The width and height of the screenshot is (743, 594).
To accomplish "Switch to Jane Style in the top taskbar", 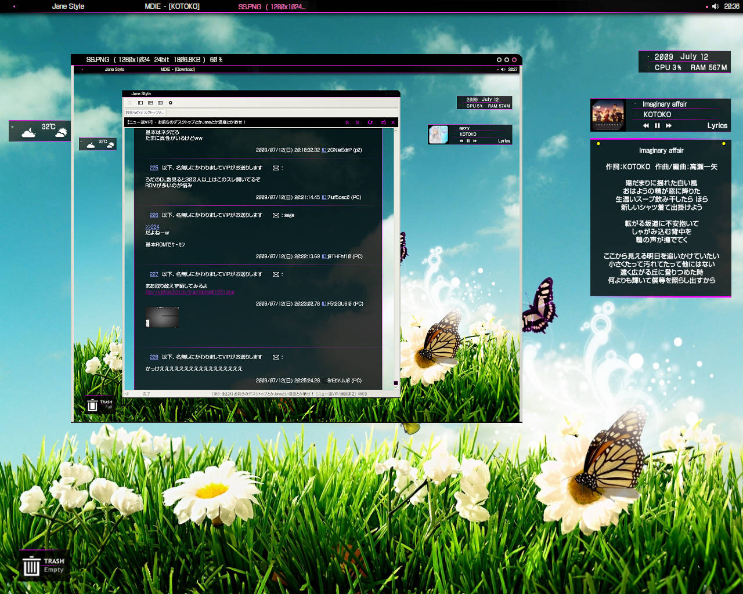I will click(68, 6).
